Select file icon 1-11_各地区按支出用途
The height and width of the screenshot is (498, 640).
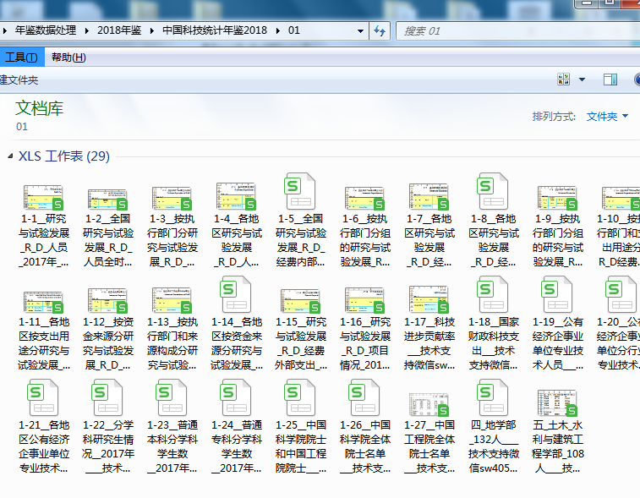click(43, 302)
